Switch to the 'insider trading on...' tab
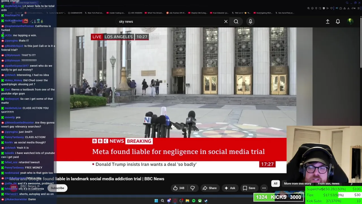 click(115, 13)
